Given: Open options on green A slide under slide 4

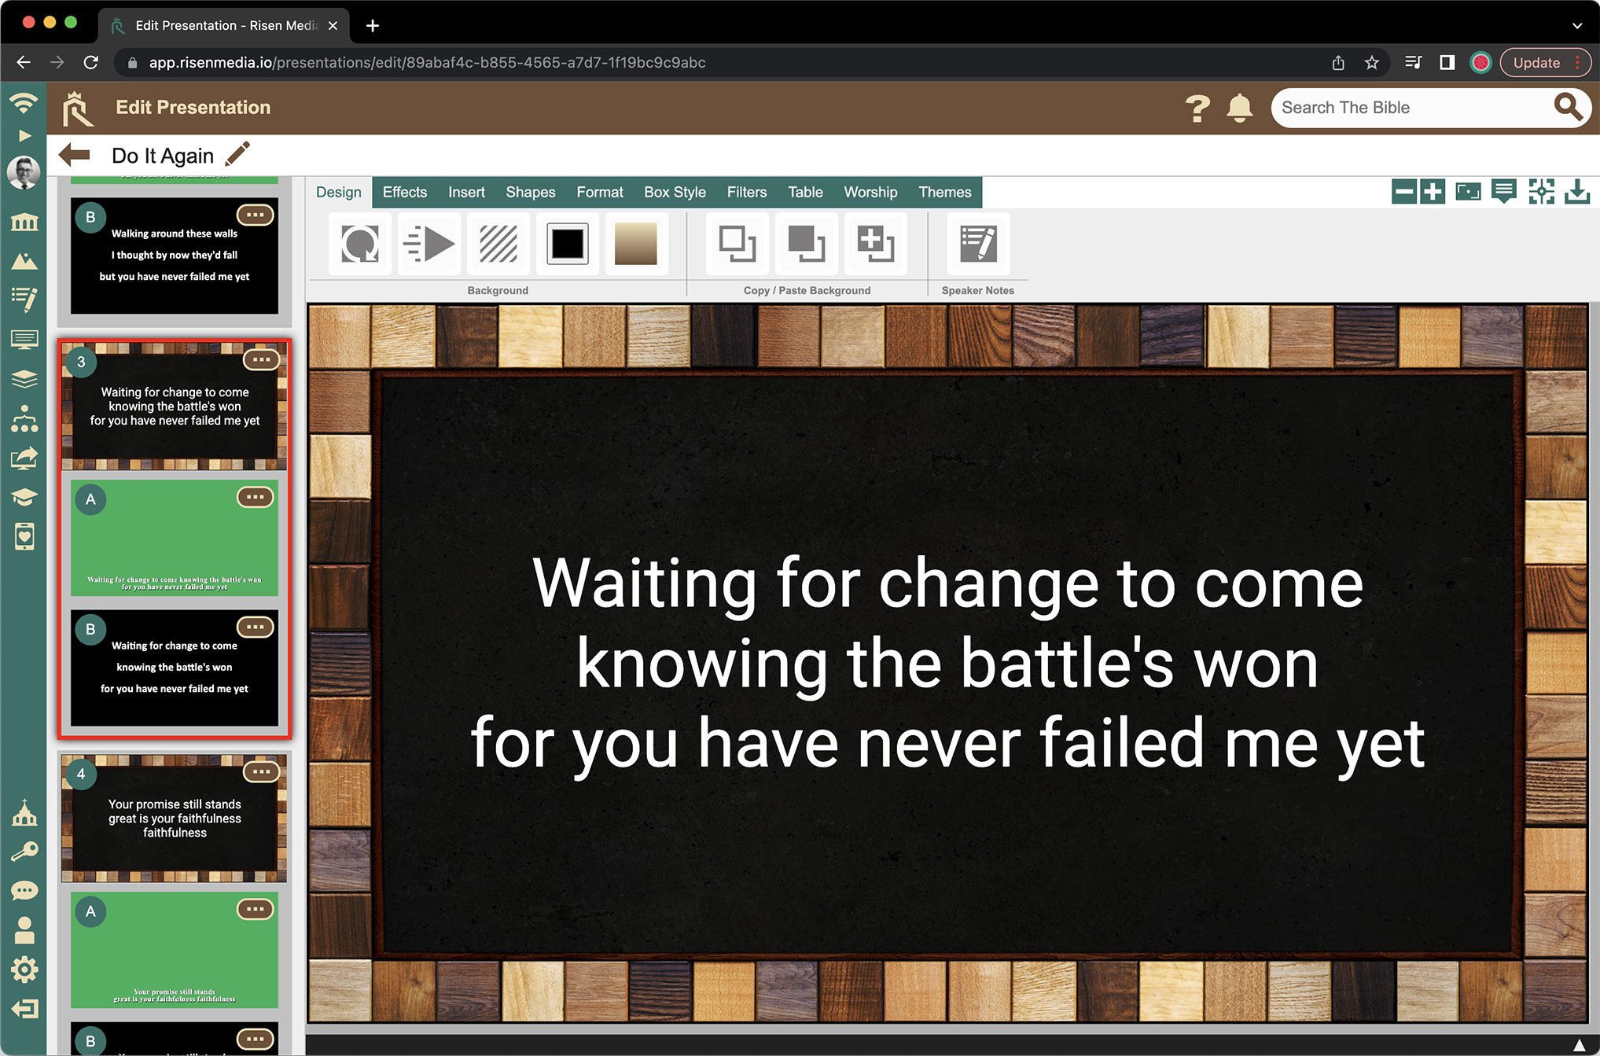Looking at the screenshot, I should click(x=256, y=909).
